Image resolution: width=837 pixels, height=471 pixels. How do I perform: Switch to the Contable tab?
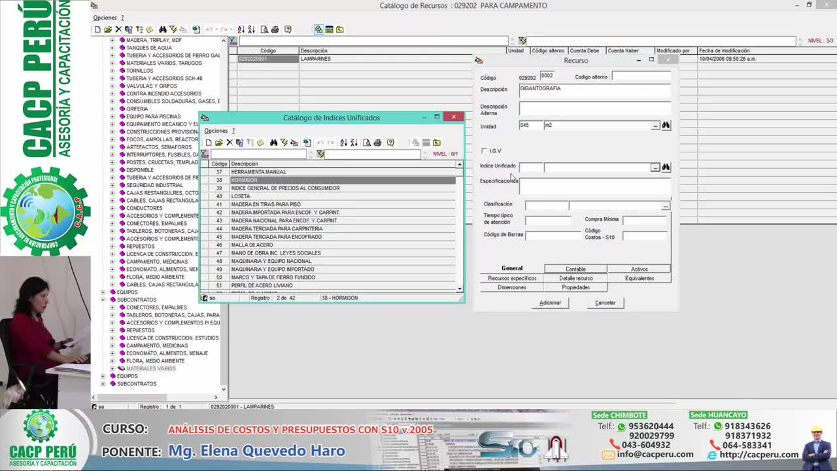pos(575,269)
